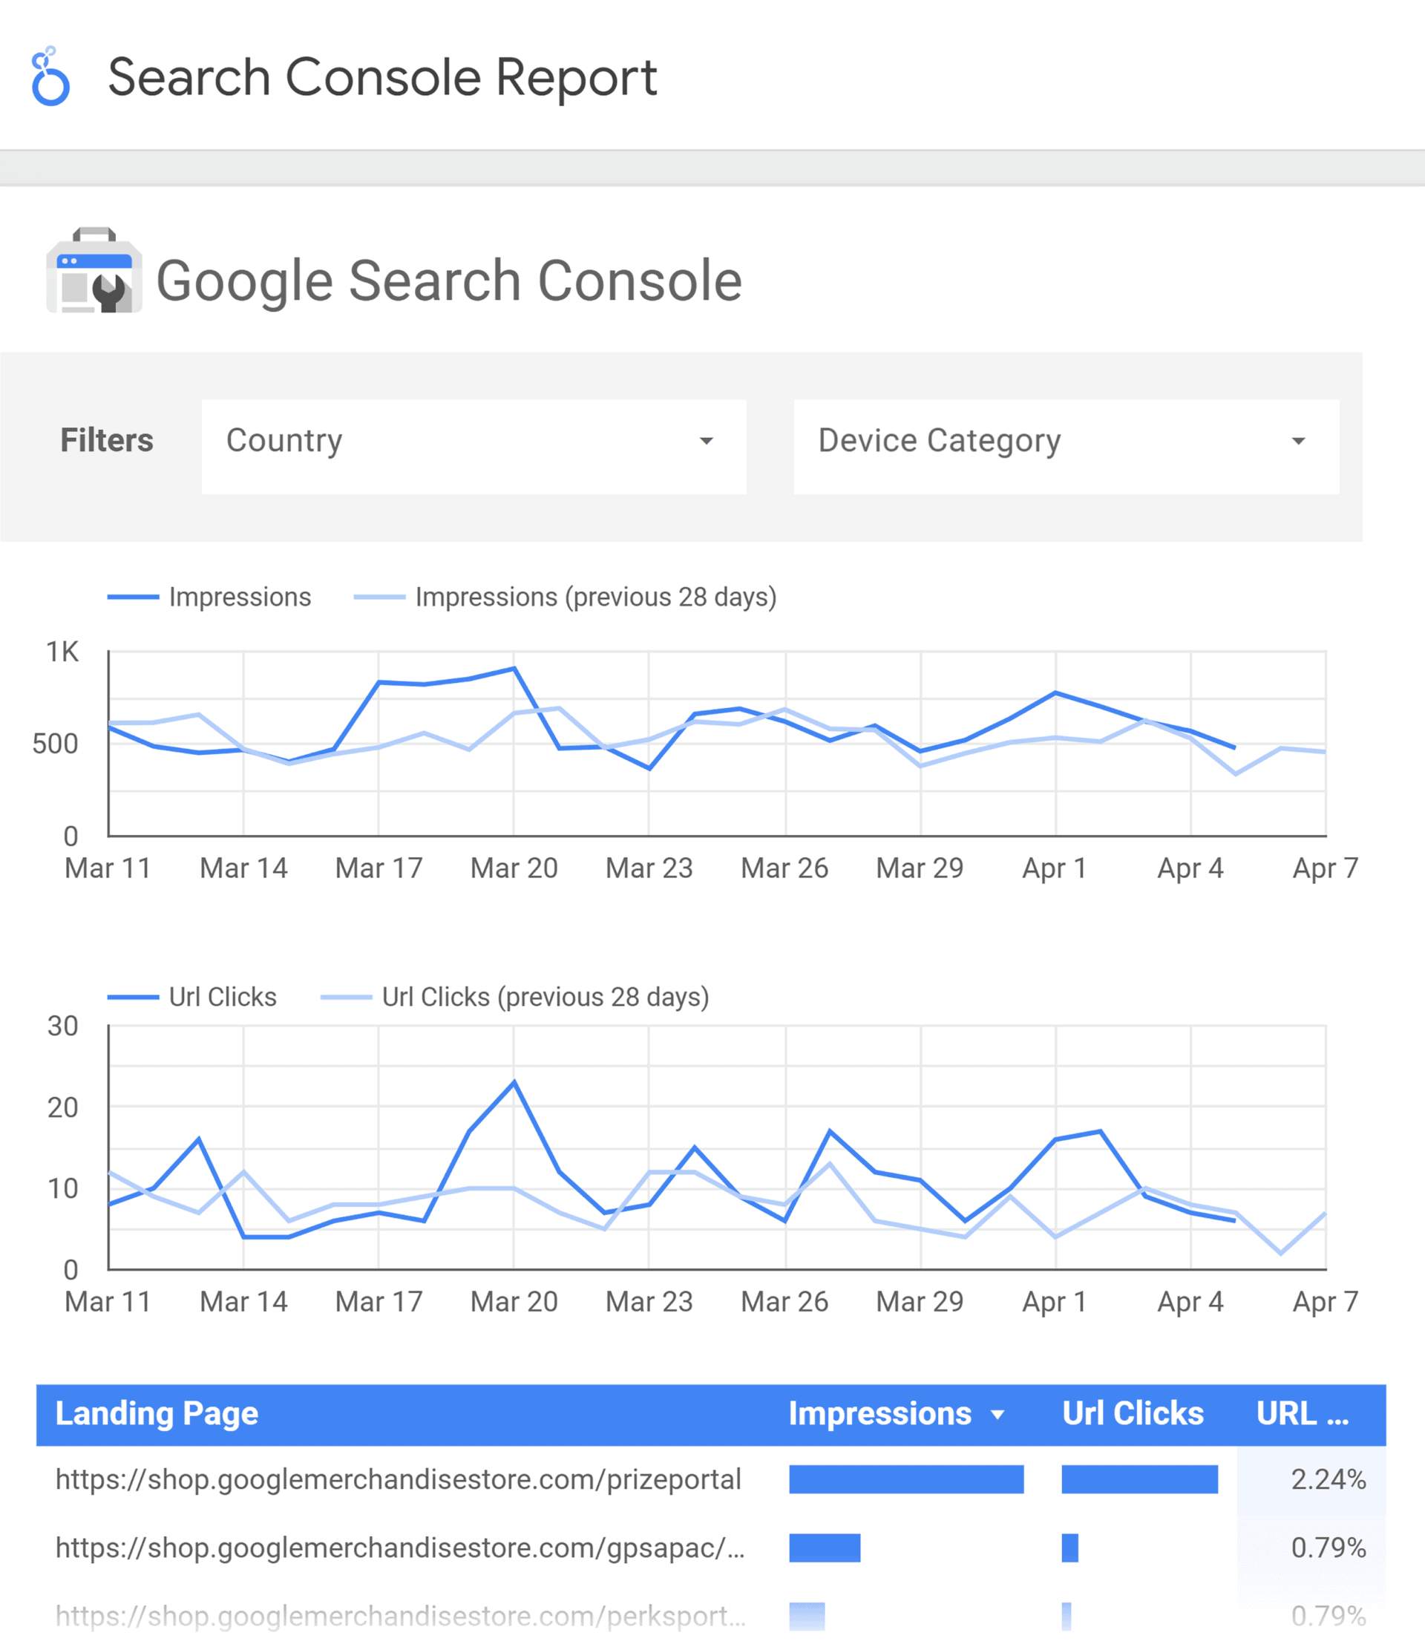Click the Apr 1 label on Impressions chart

click(x=1055, y=868)
